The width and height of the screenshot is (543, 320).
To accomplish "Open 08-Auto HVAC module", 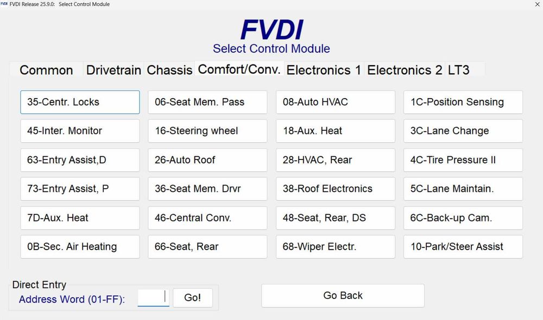I will click(335, 102).
